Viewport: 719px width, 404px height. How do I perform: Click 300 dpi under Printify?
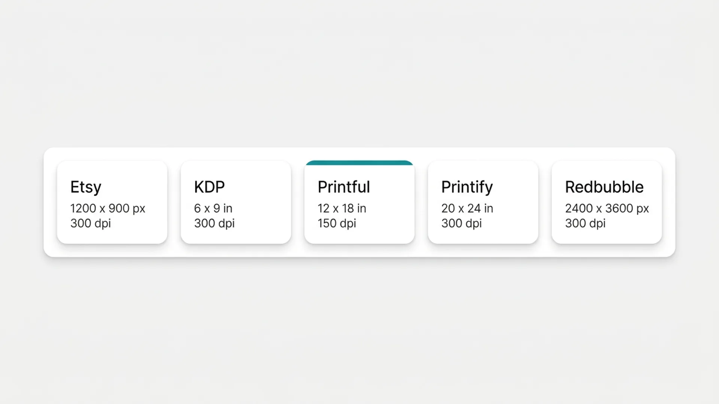pyautogui.click(x=462, y=223)
